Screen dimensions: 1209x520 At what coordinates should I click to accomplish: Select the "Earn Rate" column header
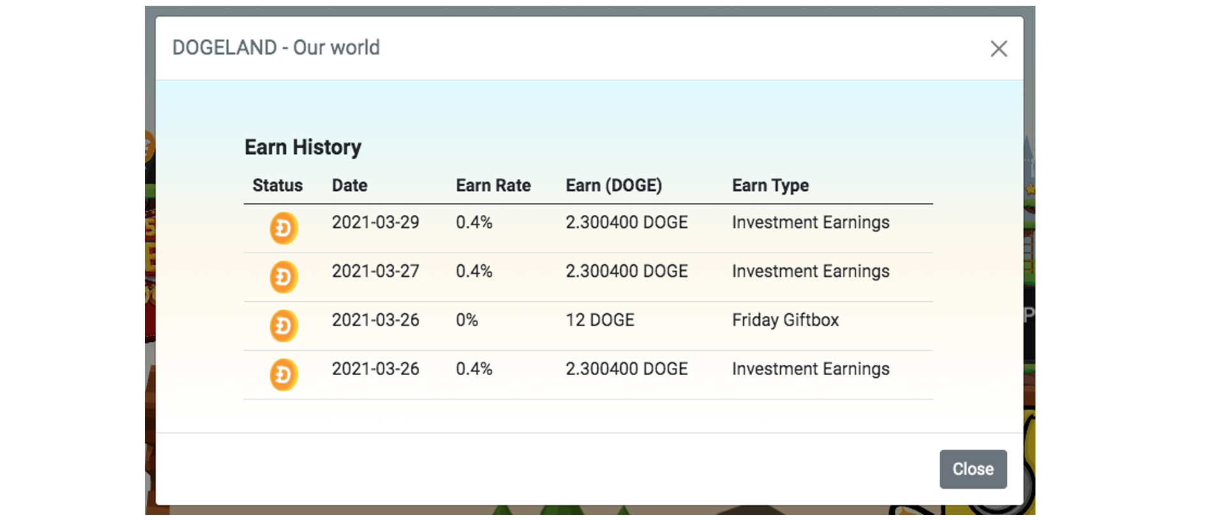(x=493, y=185)
